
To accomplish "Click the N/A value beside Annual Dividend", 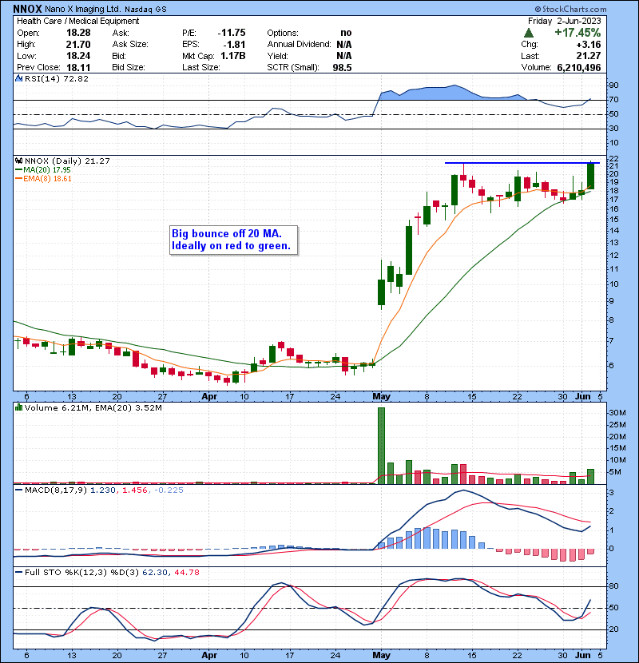I will tap(343, 45).
